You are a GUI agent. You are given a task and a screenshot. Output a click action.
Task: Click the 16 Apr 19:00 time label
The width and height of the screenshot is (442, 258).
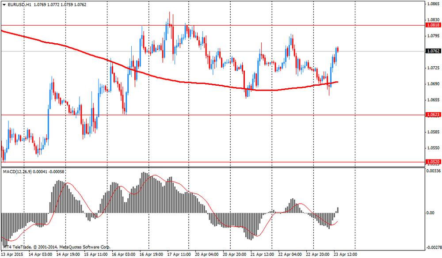click(151, 254)
